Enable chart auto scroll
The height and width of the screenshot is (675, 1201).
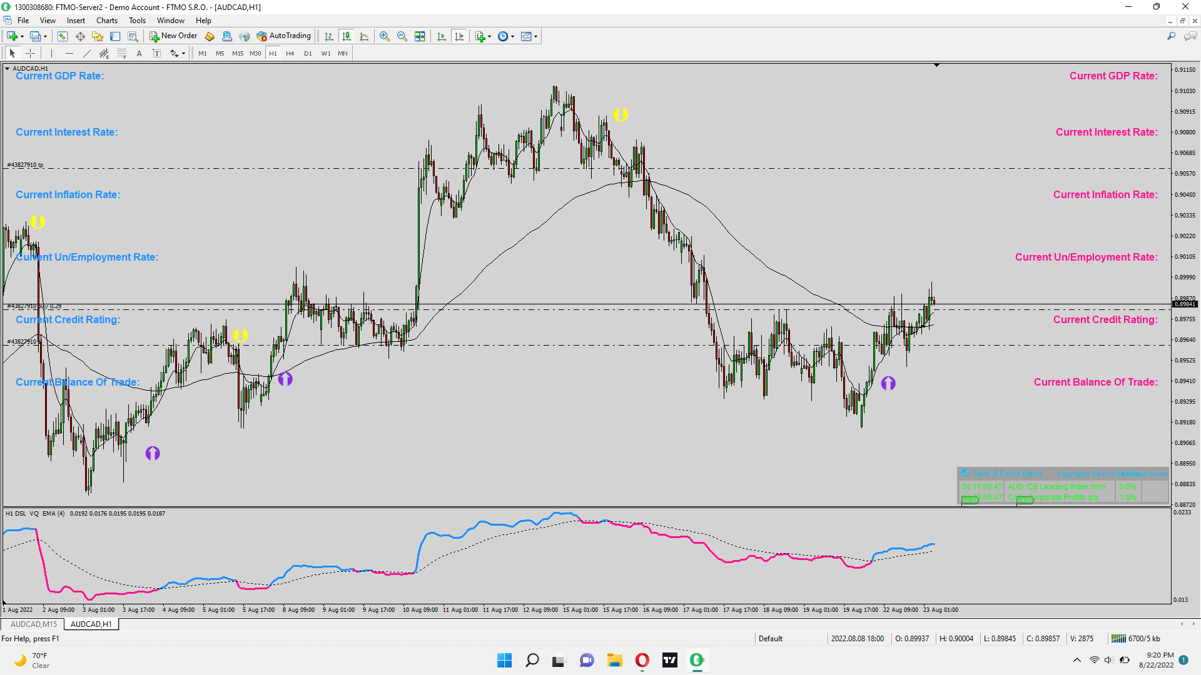[442, 36]
